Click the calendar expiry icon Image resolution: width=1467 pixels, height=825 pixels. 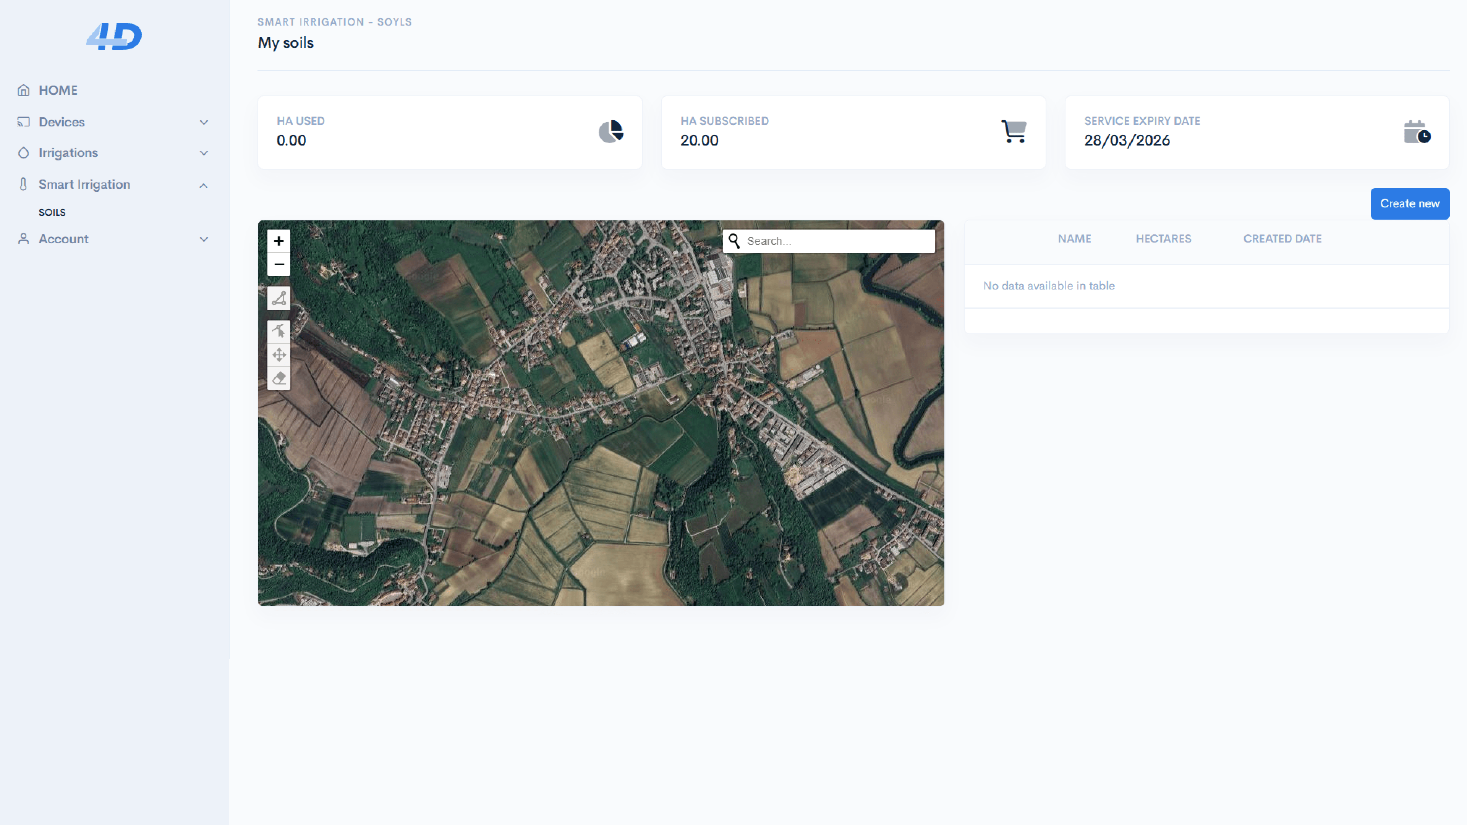click(1416, 132)
